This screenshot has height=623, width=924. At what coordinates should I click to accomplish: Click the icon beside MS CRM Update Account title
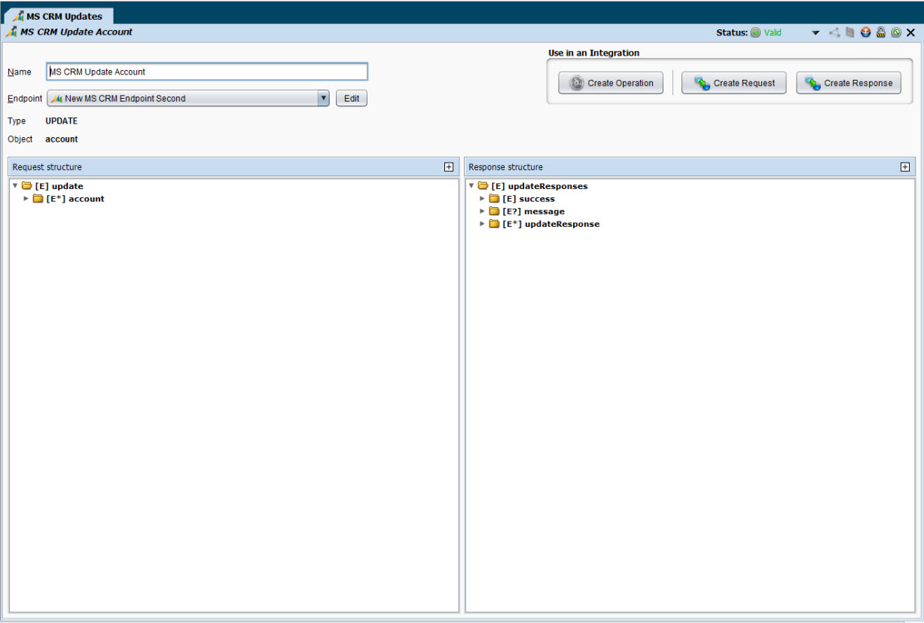pos(11,32)
